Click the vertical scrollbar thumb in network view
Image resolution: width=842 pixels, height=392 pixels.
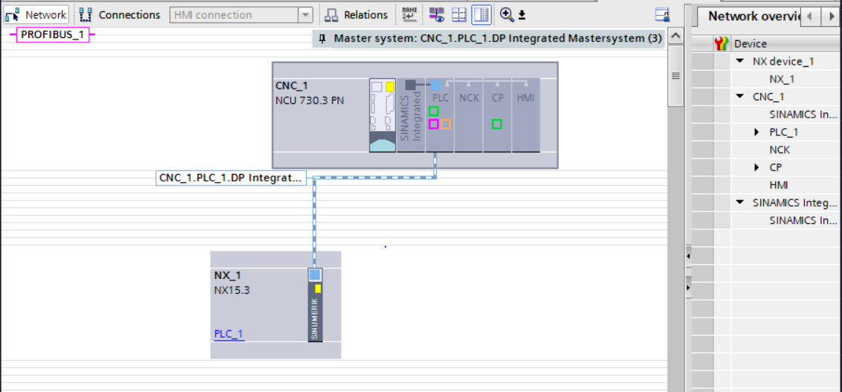point(676,76)
